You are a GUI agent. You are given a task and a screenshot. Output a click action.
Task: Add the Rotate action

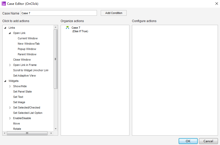point(17,129)
